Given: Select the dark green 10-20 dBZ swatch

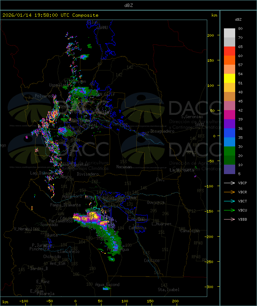Looking at the screenshot, I should click(229, 160).
